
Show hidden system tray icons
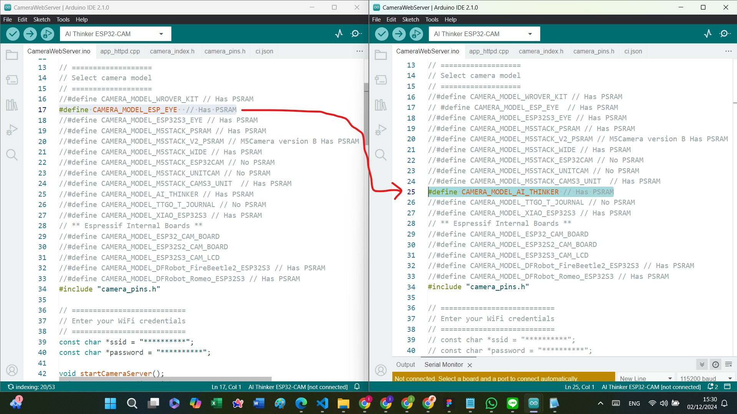coord(600,403)
